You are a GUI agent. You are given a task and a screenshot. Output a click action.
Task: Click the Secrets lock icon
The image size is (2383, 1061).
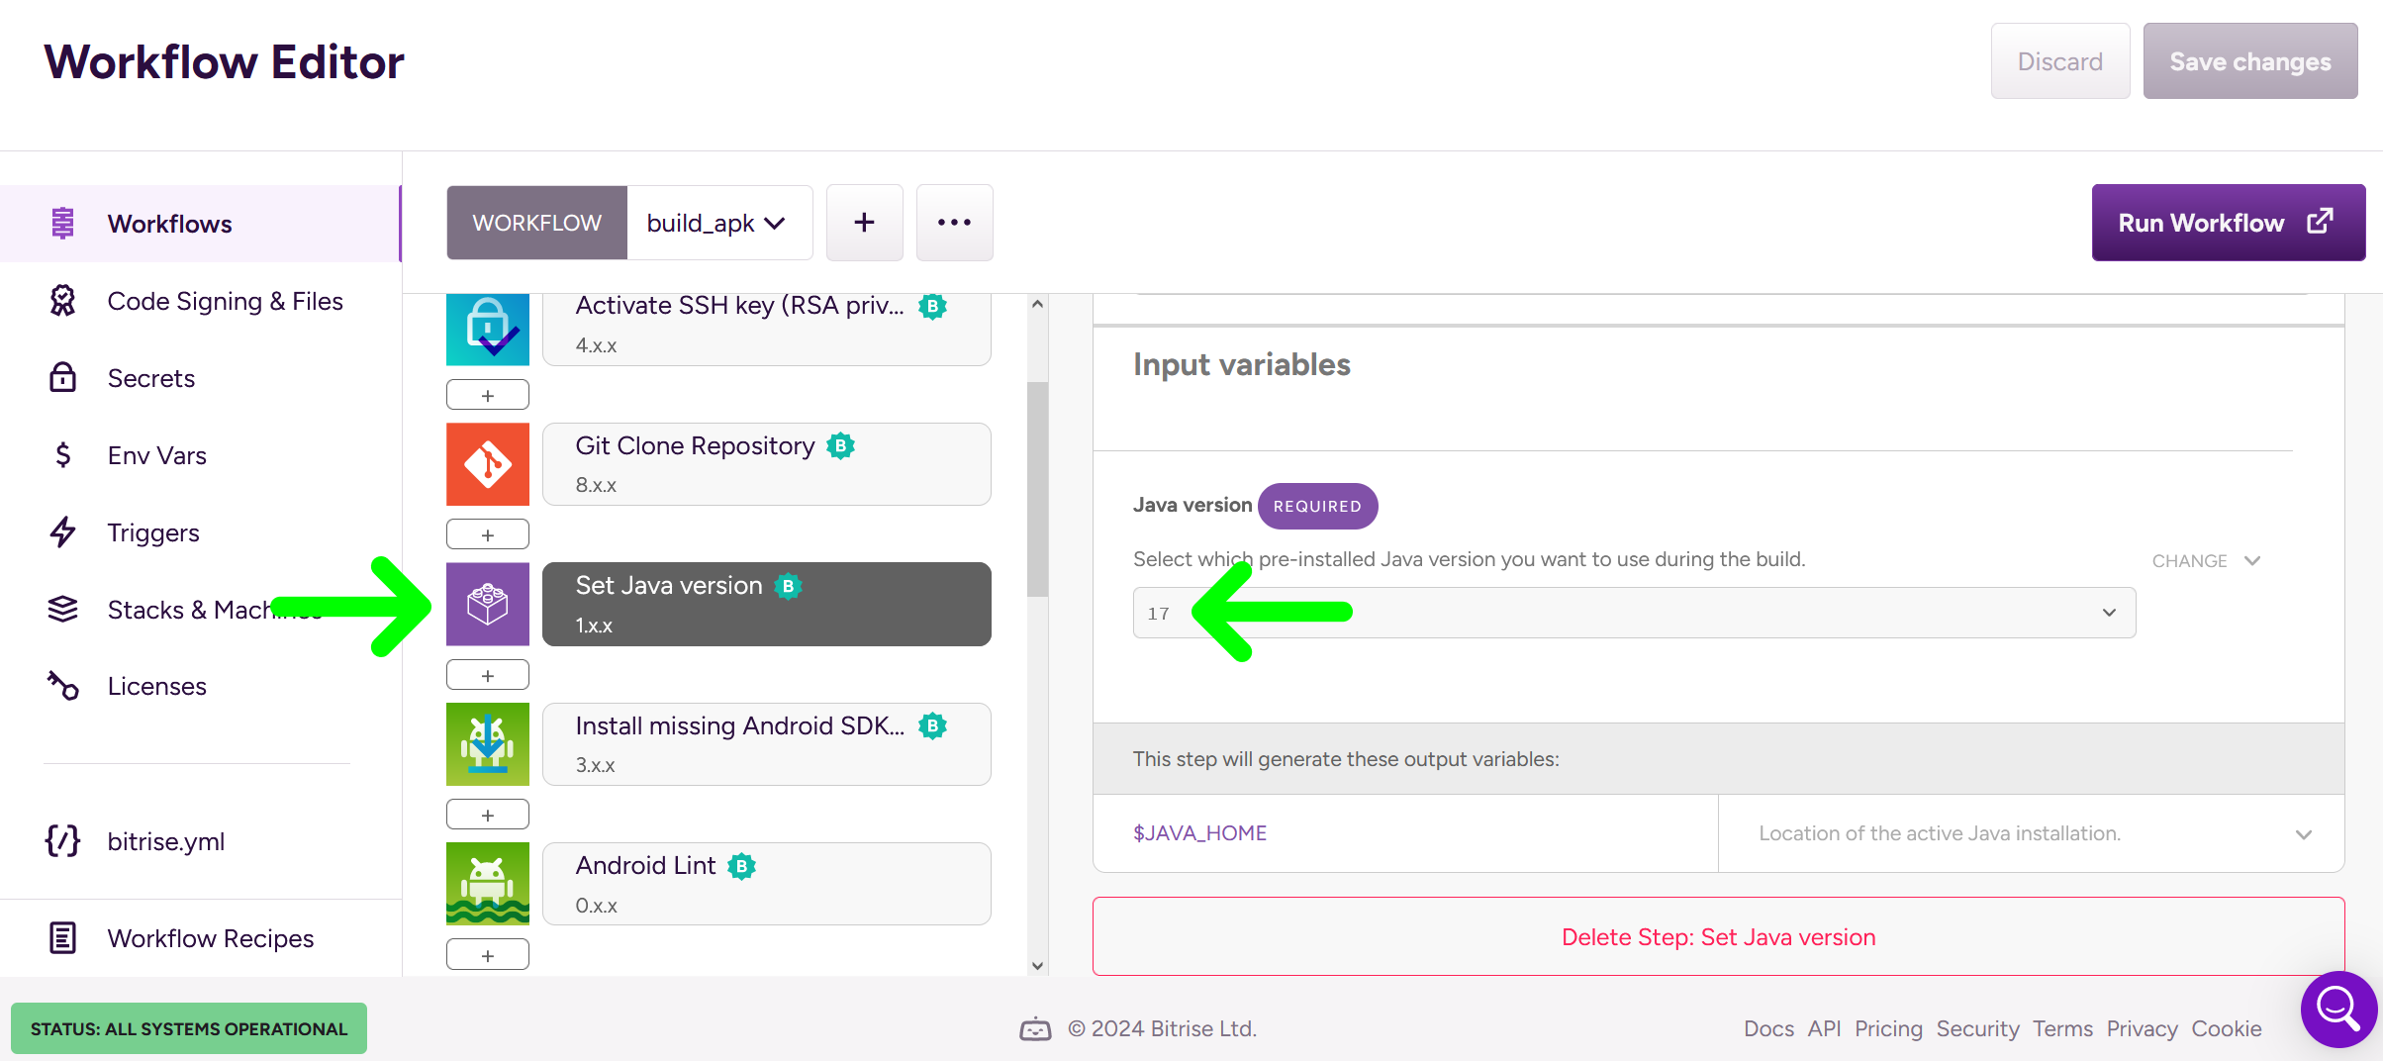click(62, 377)
